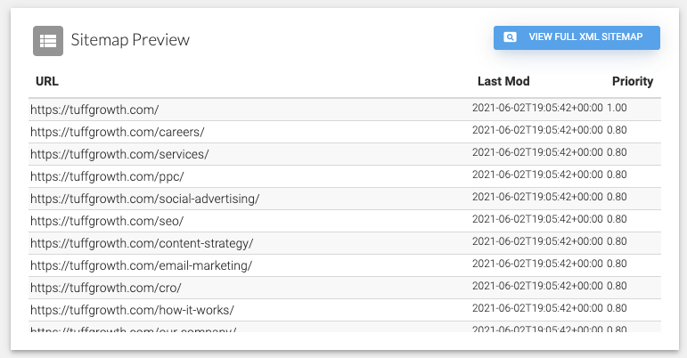The width and height of the screenshot is (687, 358).
Task: Click the URL column header
Action: [47, 81]
